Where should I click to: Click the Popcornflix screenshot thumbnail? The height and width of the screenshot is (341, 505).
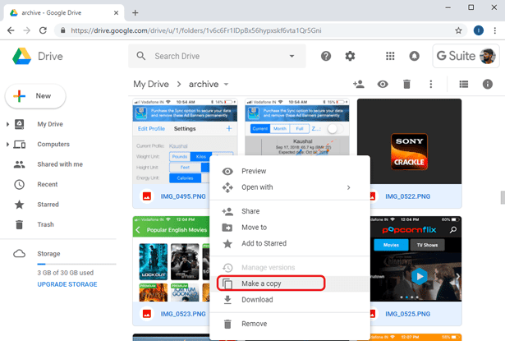[x=415, y=259]
